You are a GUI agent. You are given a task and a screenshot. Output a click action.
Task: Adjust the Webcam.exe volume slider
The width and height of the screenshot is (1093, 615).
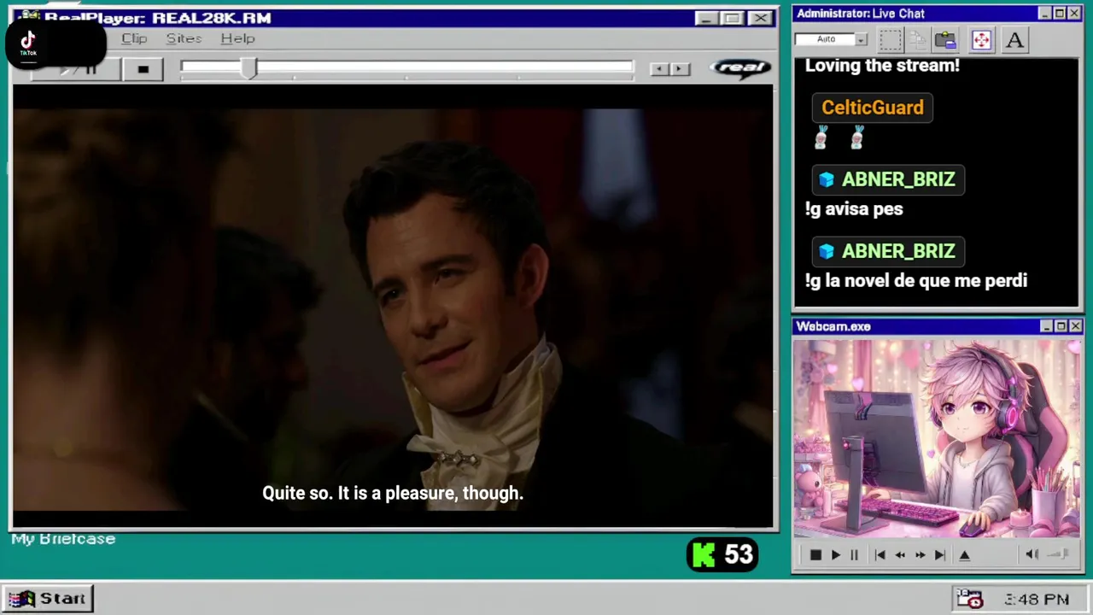[x=1059, y=555]
